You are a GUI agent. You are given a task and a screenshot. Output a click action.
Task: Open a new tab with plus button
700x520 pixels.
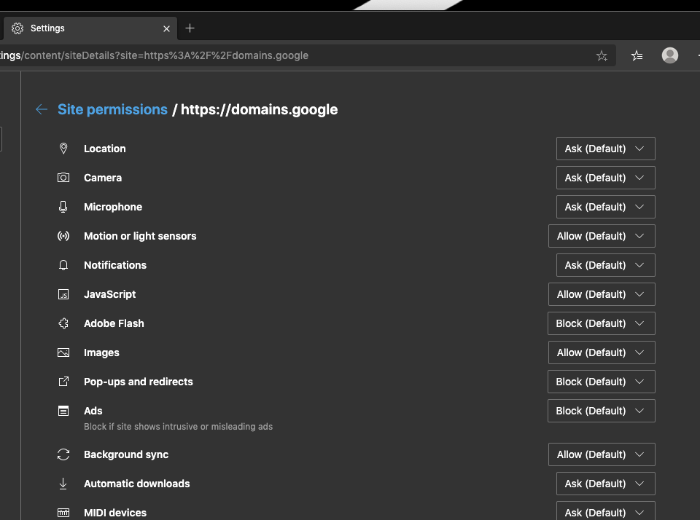point(190,28)
